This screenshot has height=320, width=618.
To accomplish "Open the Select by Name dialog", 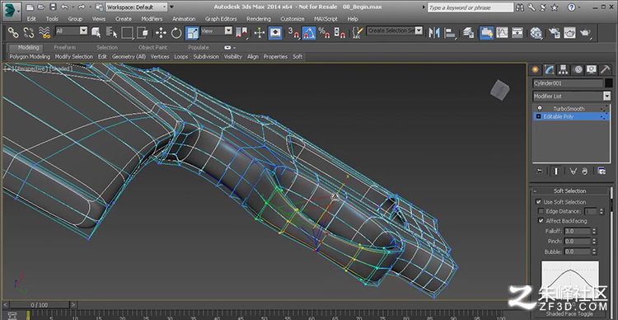I will coord(112,33).
